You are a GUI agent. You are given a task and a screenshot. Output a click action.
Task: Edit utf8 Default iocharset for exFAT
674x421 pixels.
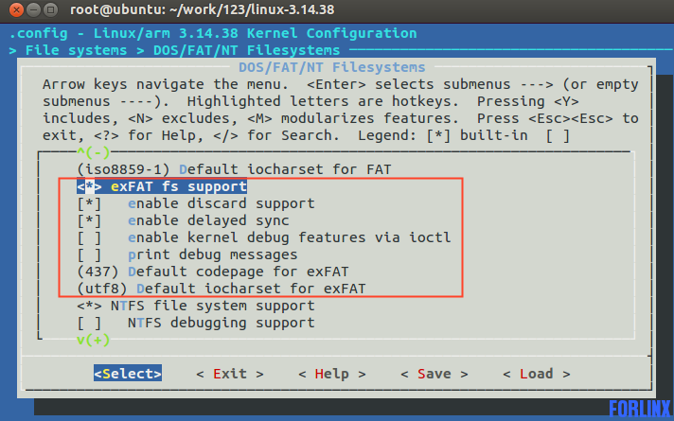click(x=222, y=289)
